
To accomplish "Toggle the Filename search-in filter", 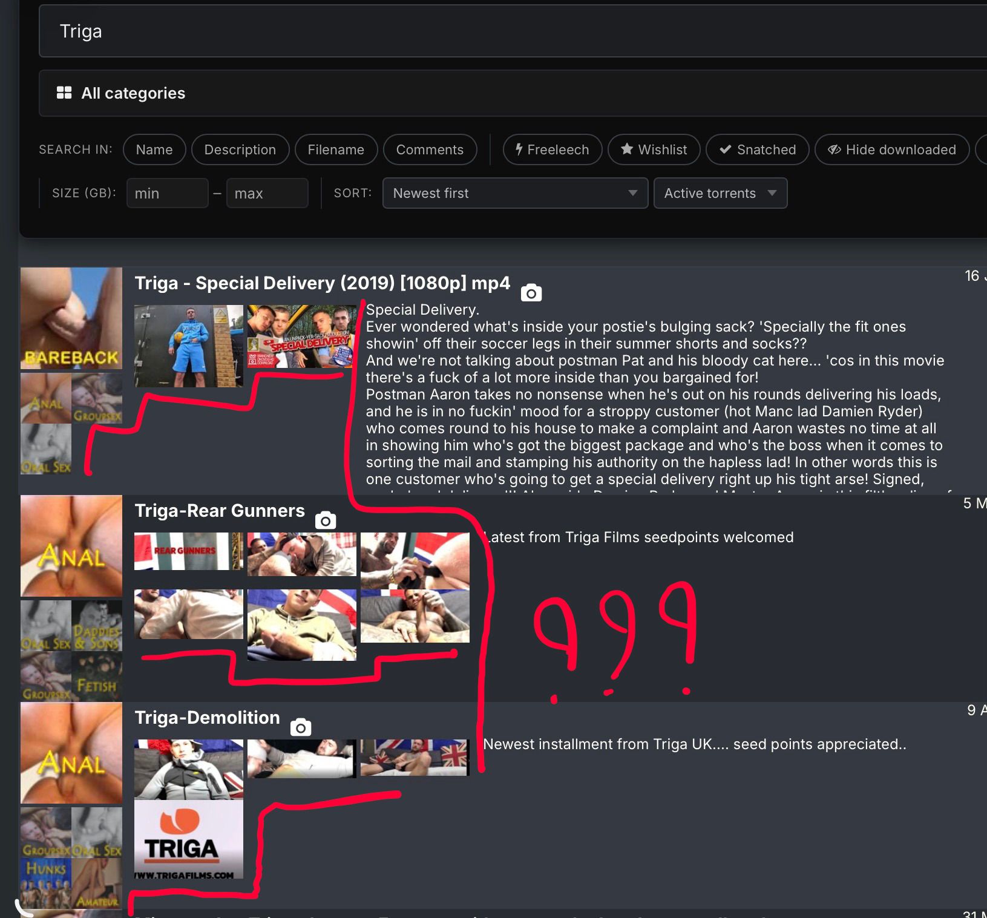I will (x=336, y=149).
